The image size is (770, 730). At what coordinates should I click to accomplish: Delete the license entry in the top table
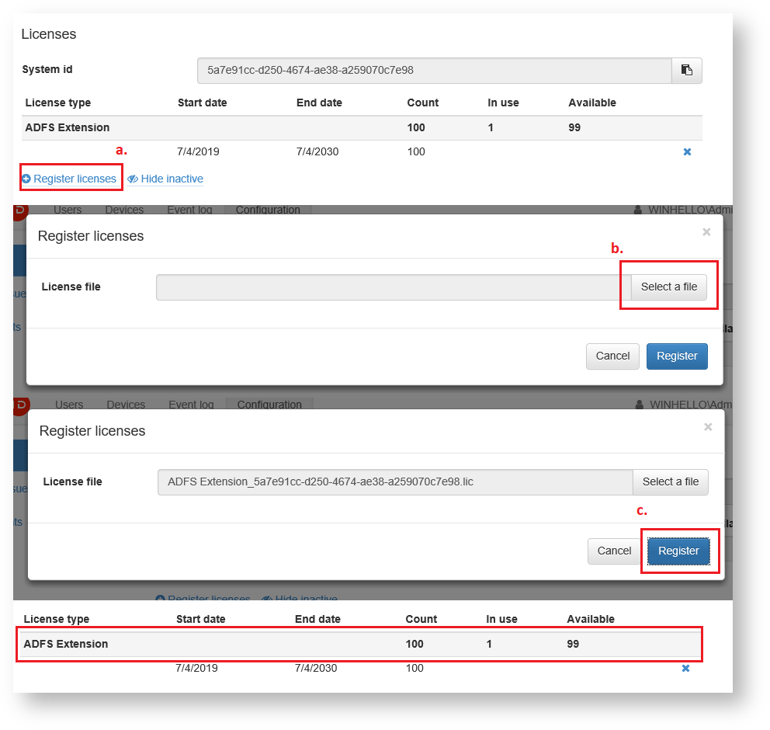[687, 152]
